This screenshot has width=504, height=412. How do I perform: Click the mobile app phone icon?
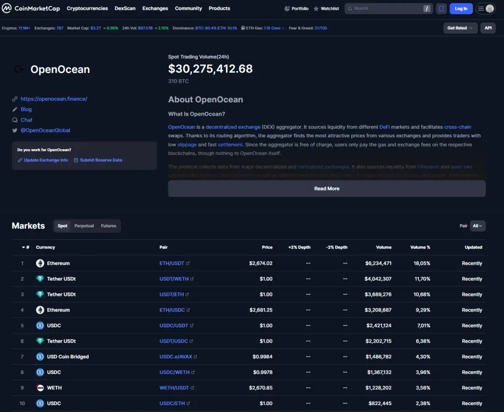(441, 9)
